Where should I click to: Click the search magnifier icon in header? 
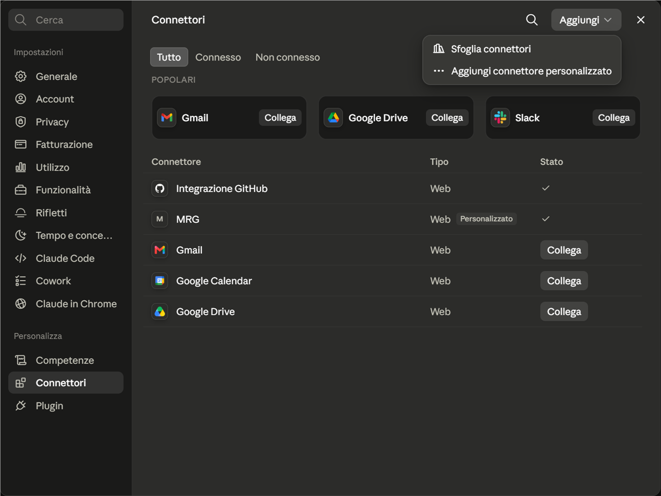click(532, 20)
